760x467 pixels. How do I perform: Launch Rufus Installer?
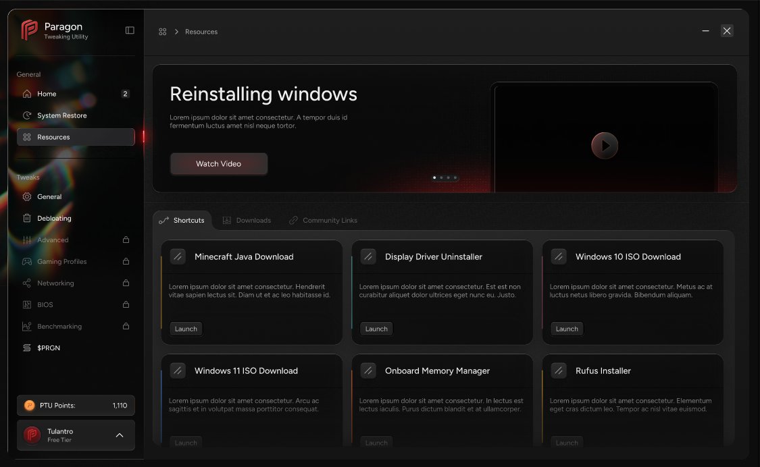pos(567,442)
